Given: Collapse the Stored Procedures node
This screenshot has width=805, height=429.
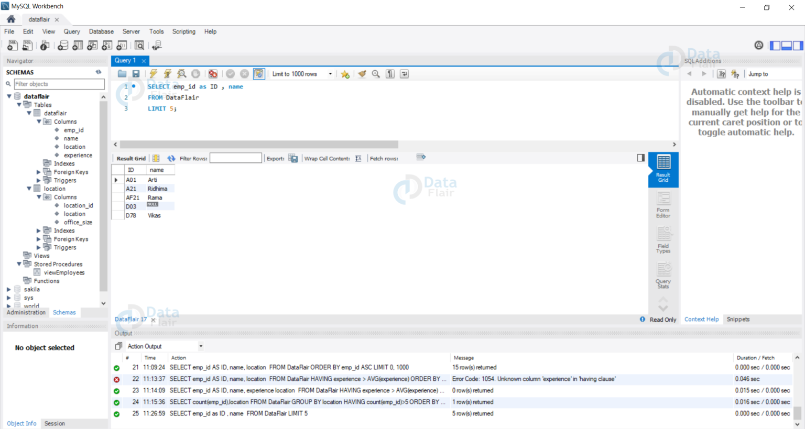Looking at the screenshot, I should pyautogui.click(x=19, y=264).
